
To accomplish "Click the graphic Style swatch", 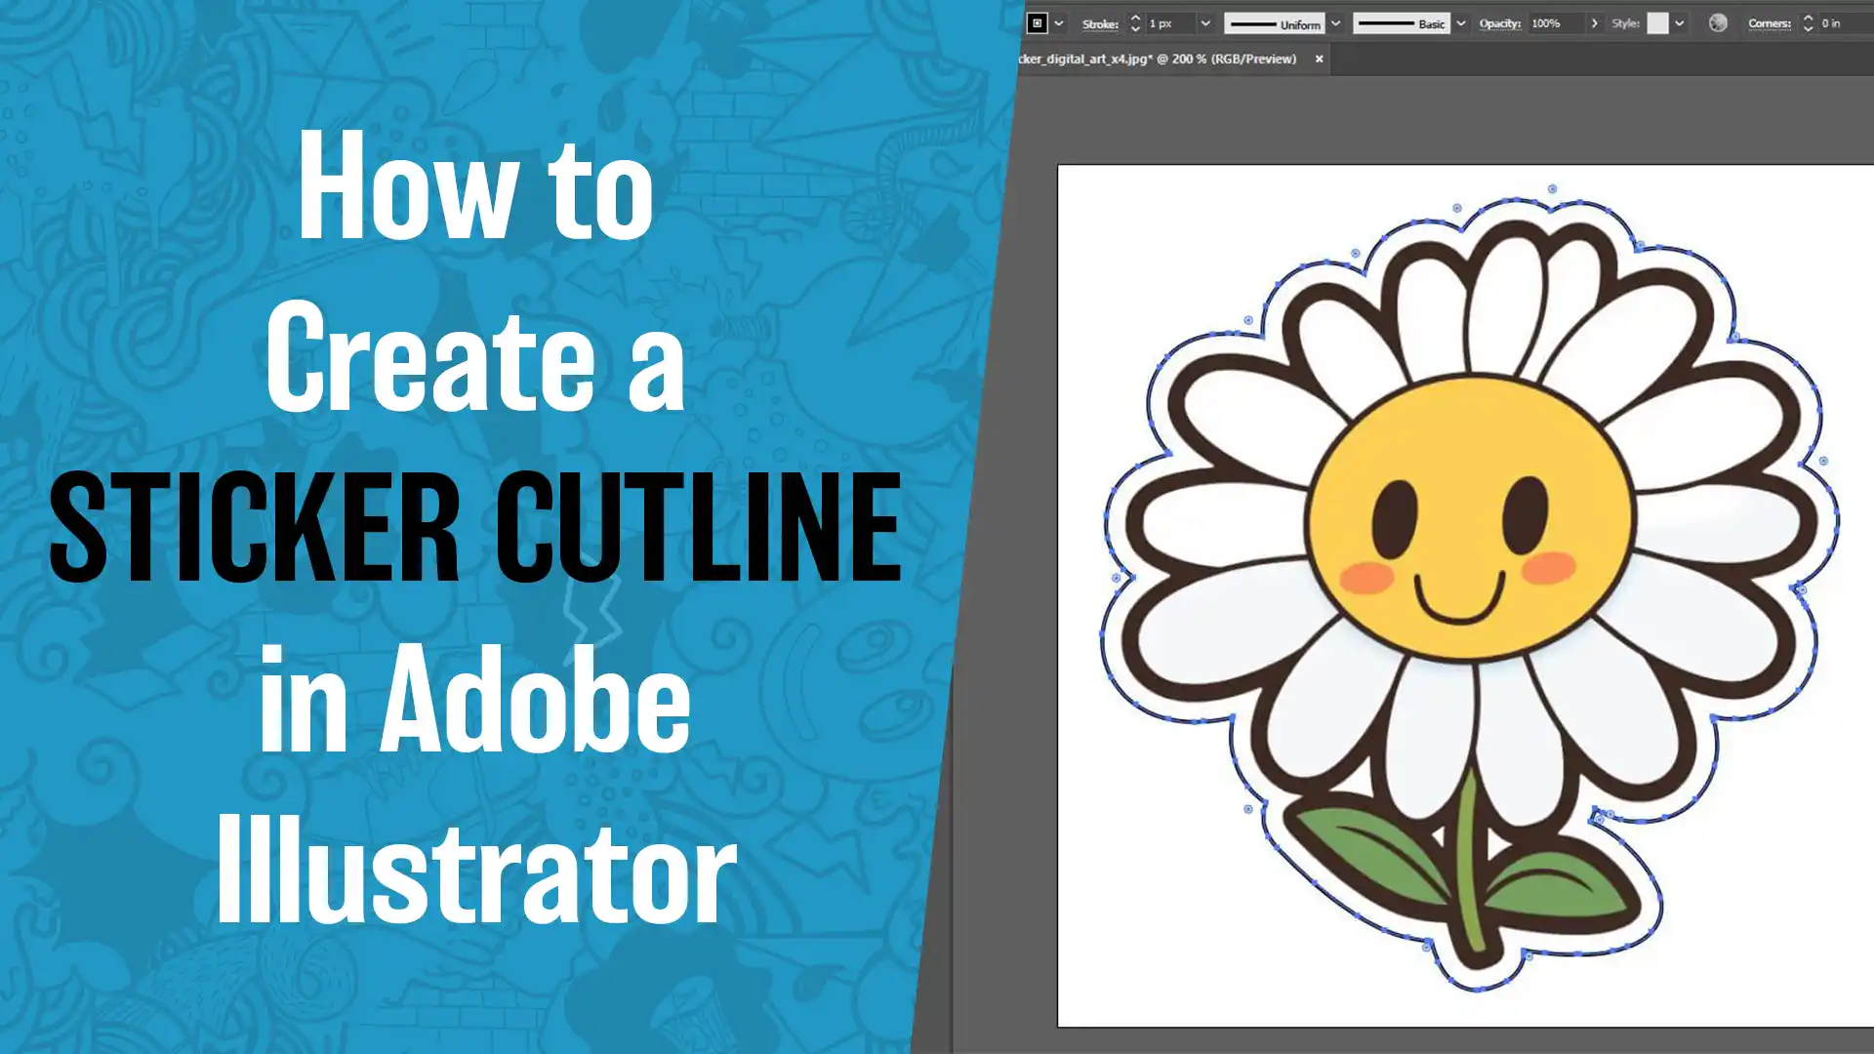I will tap(1657, 23).
